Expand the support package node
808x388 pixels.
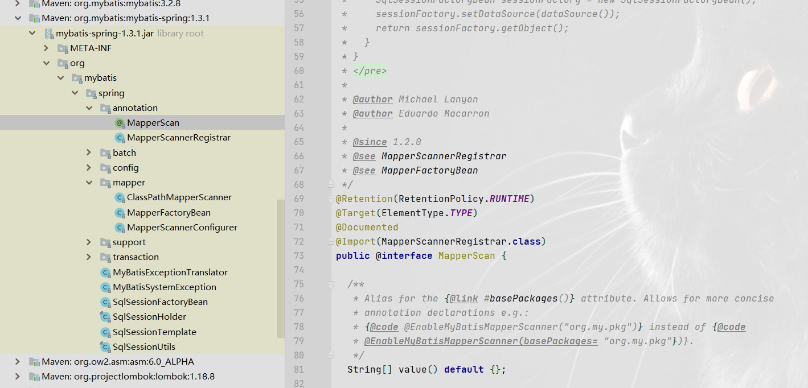[x=89, y=242]
